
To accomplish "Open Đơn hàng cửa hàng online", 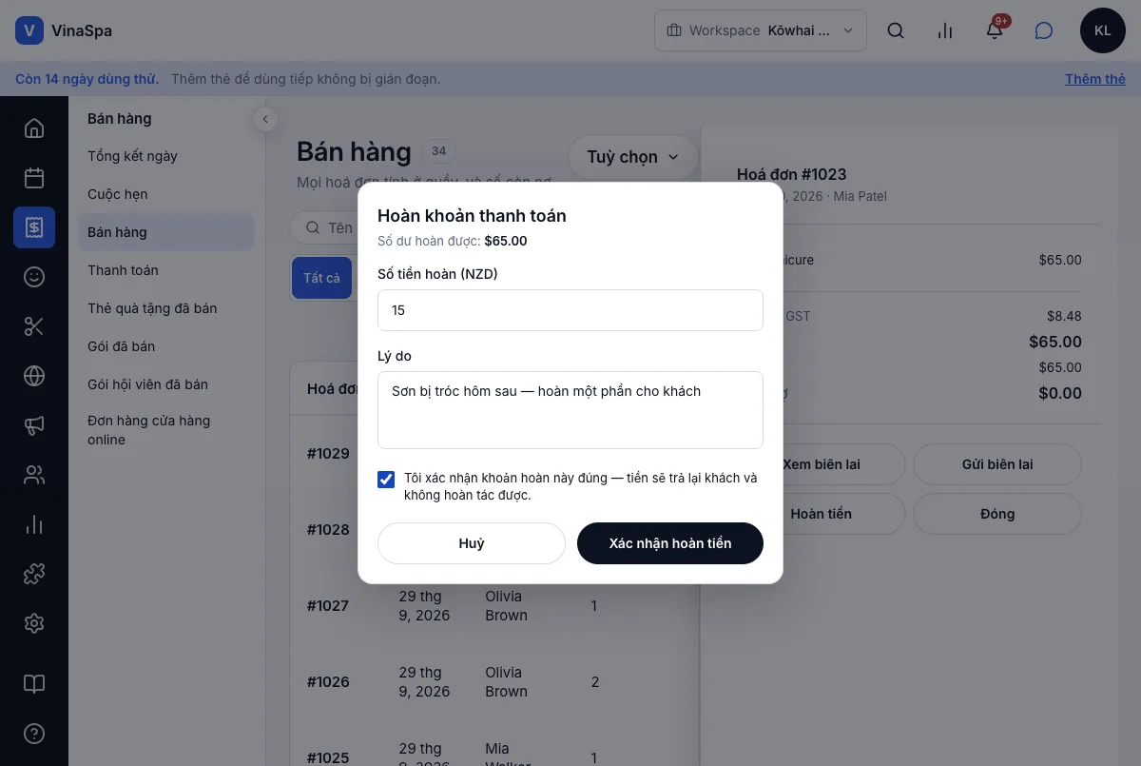I will coord(166,430).
